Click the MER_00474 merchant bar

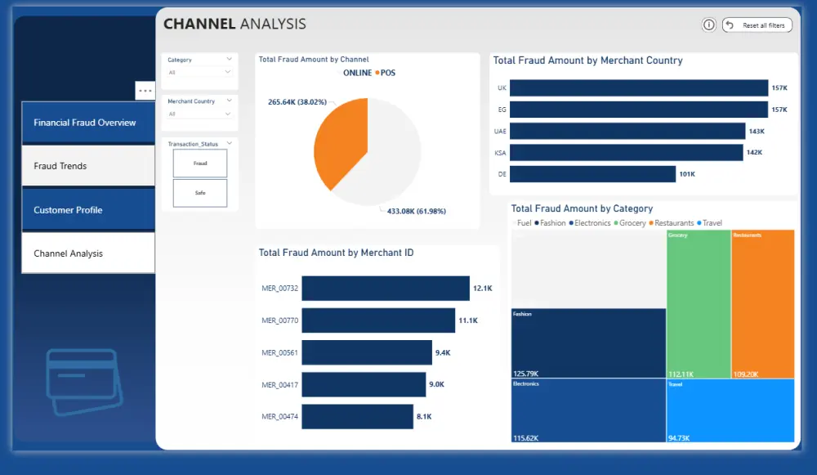click(x=358, y=417)
